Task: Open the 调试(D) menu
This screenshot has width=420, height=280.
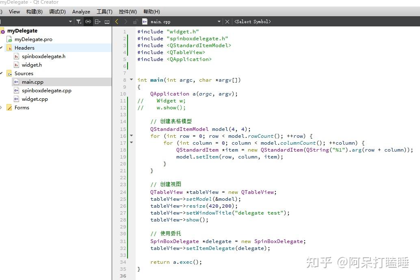Action: click(57, 11)
